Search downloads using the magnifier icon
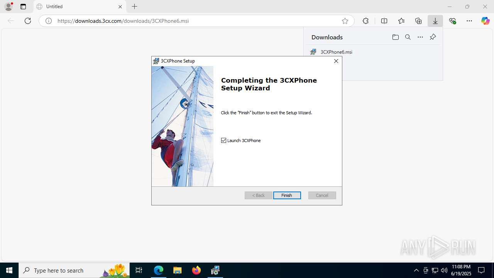494x278 pixels. (408, 37)
